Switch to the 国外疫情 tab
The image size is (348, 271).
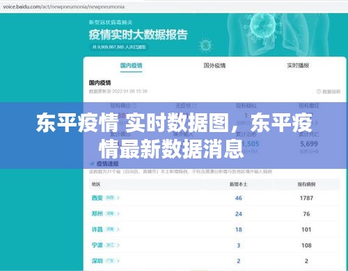tap(214, 65)
